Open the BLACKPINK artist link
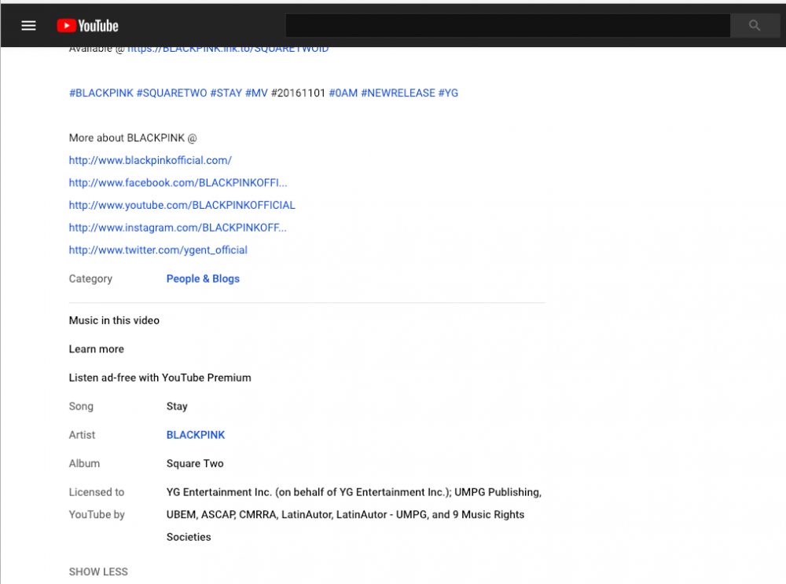 196,435
